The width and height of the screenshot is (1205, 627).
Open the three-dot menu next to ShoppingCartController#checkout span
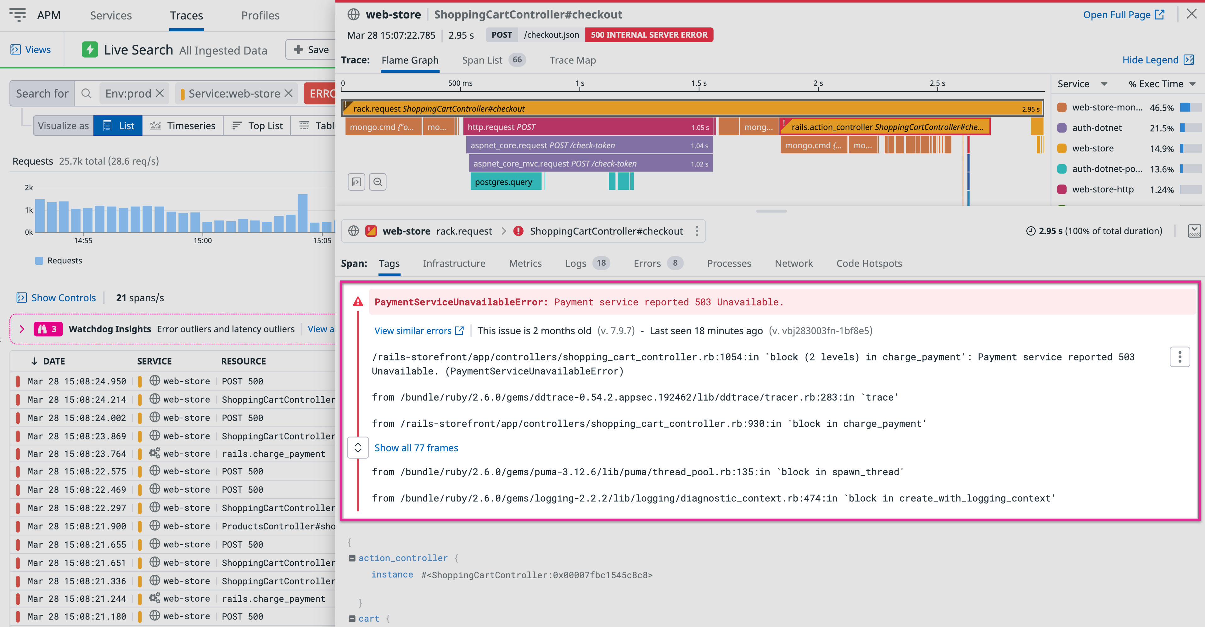[x=697, y=231]
